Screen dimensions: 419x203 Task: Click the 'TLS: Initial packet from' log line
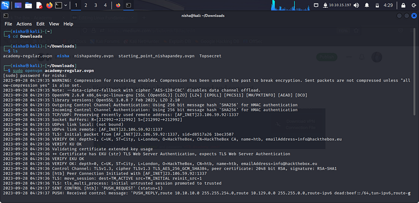(x=118, y=134)
